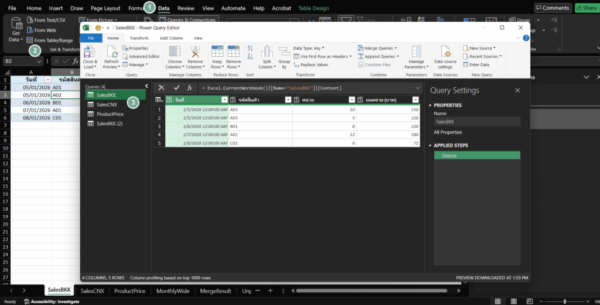This screenshot has width=600, height=305.
Task: Click From Web in Excel ribbon
Action: tap(42, 30)
